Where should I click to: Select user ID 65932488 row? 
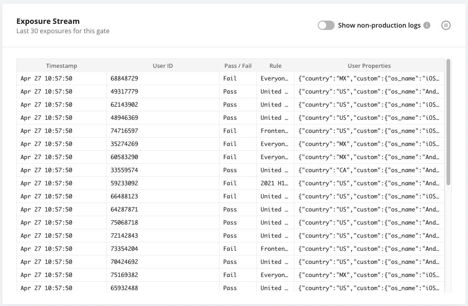click(230, 288)
